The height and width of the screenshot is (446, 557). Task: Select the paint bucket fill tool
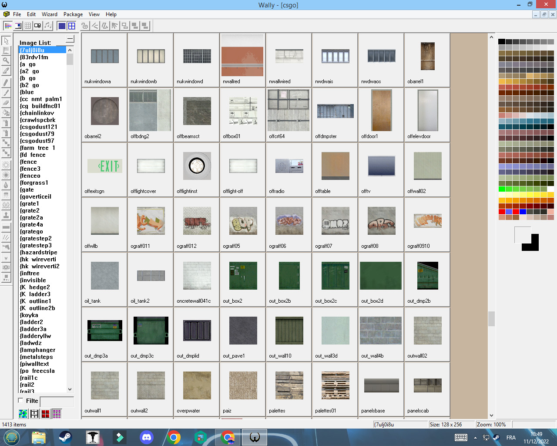point(6,113)
